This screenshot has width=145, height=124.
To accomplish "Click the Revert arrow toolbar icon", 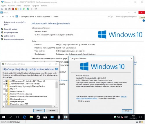I will pyautogui.click(x=32, y=9).
